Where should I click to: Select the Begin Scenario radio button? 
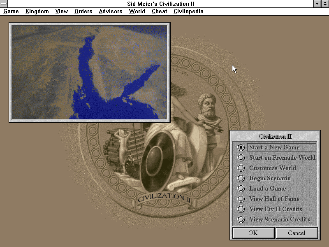[x=241, y=178]
